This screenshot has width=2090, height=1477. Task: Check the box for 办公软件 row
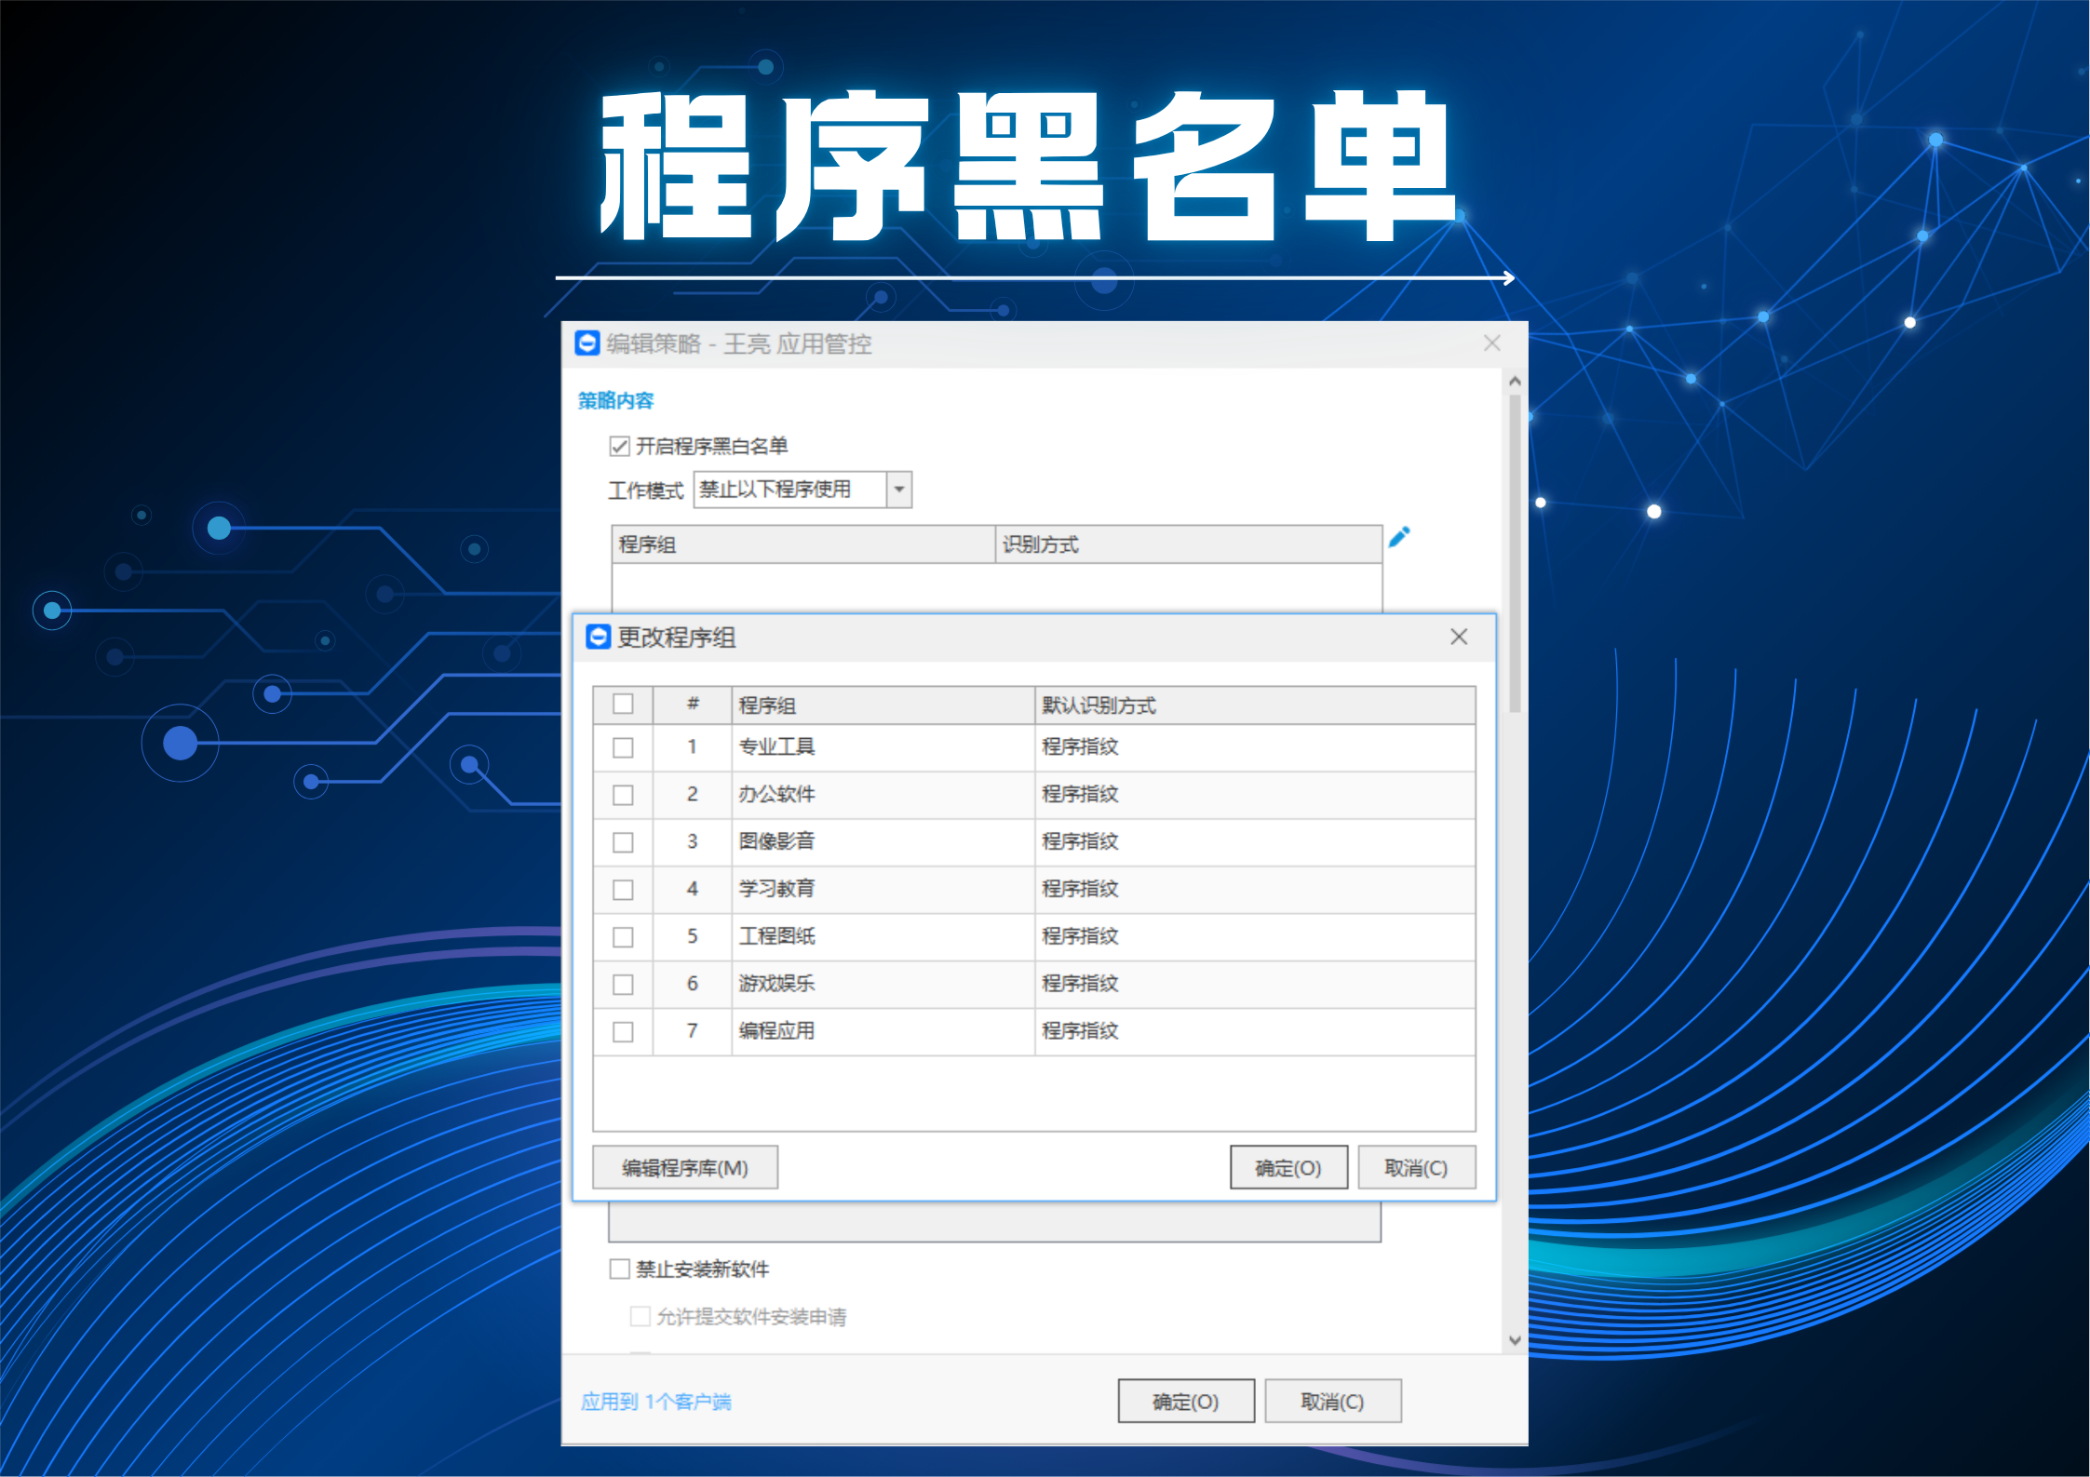pos(623,795)
